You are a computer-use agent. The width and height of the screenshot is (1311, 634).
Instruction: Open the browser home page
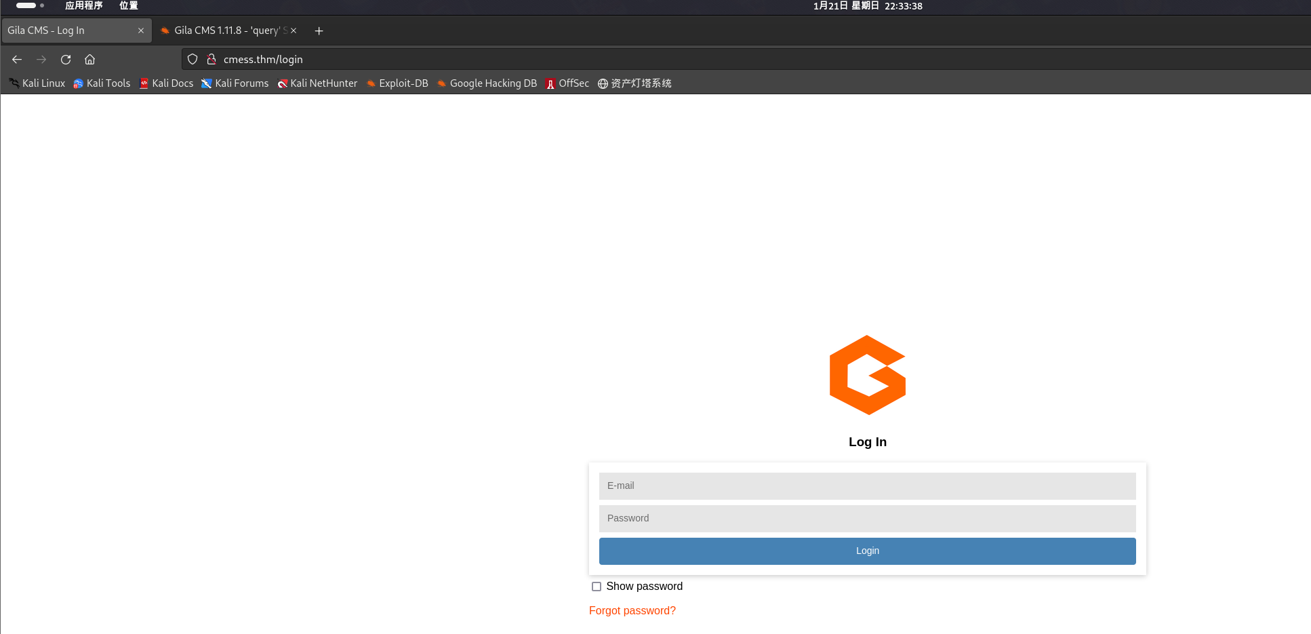[89, 60]
